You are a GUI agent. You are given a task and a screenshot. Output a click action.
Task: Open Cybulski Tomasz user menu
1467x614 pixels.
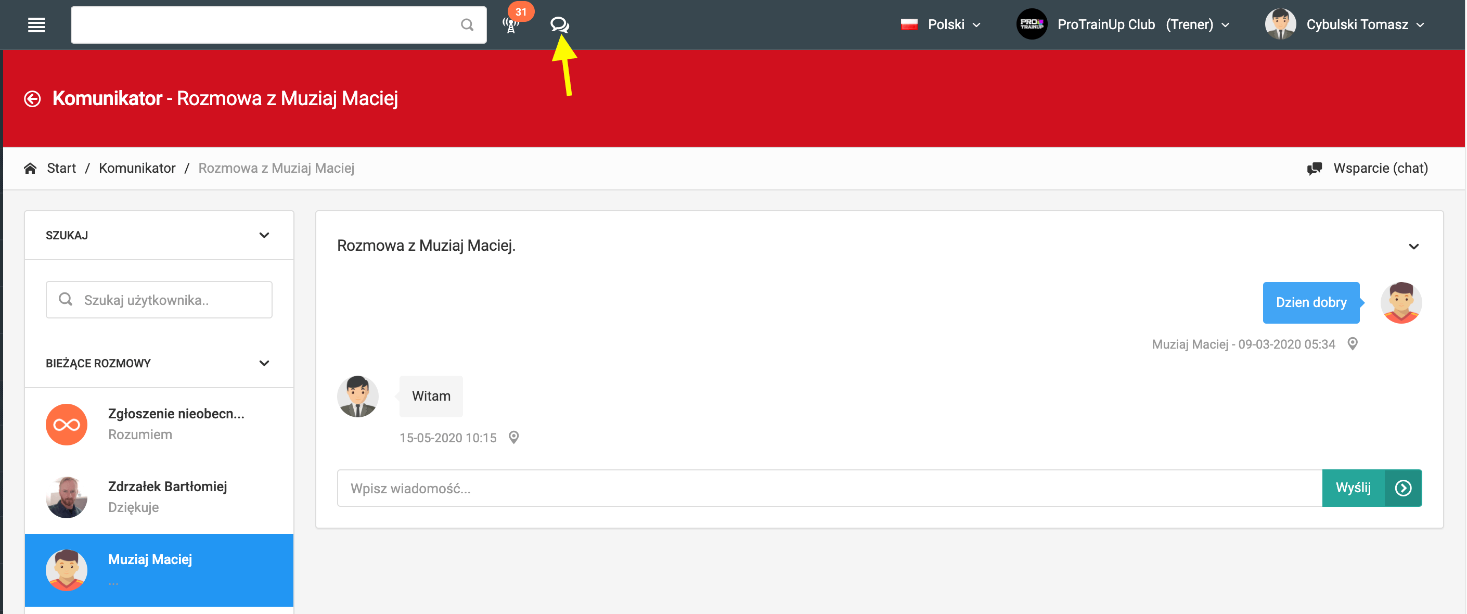tap(1345, 24)
